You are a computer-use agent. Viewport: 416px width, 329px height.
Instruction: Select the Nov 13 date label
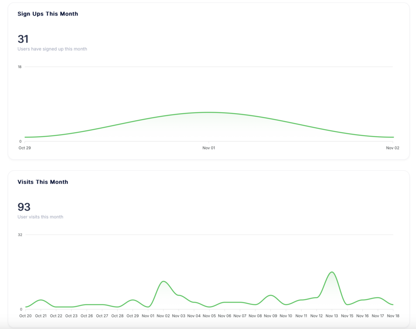pyautogui.click(x=332, y=316)
